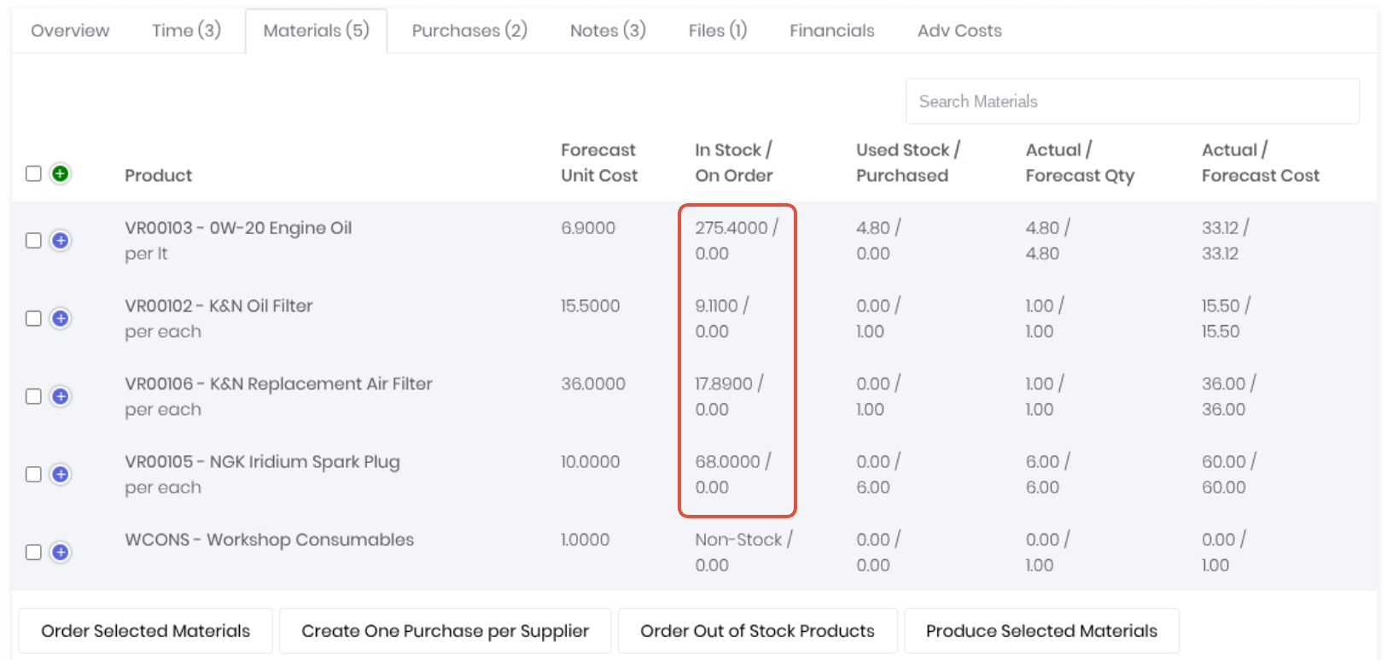The height and width of the screenshot is (660, 1393).
Task: Go to the Purchases (2) tab
Action: [469, 31]
